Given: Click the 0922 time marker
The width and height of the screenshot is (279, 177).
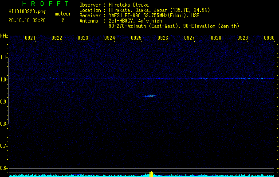Looking at the screenshot, I should pos(56,38).
